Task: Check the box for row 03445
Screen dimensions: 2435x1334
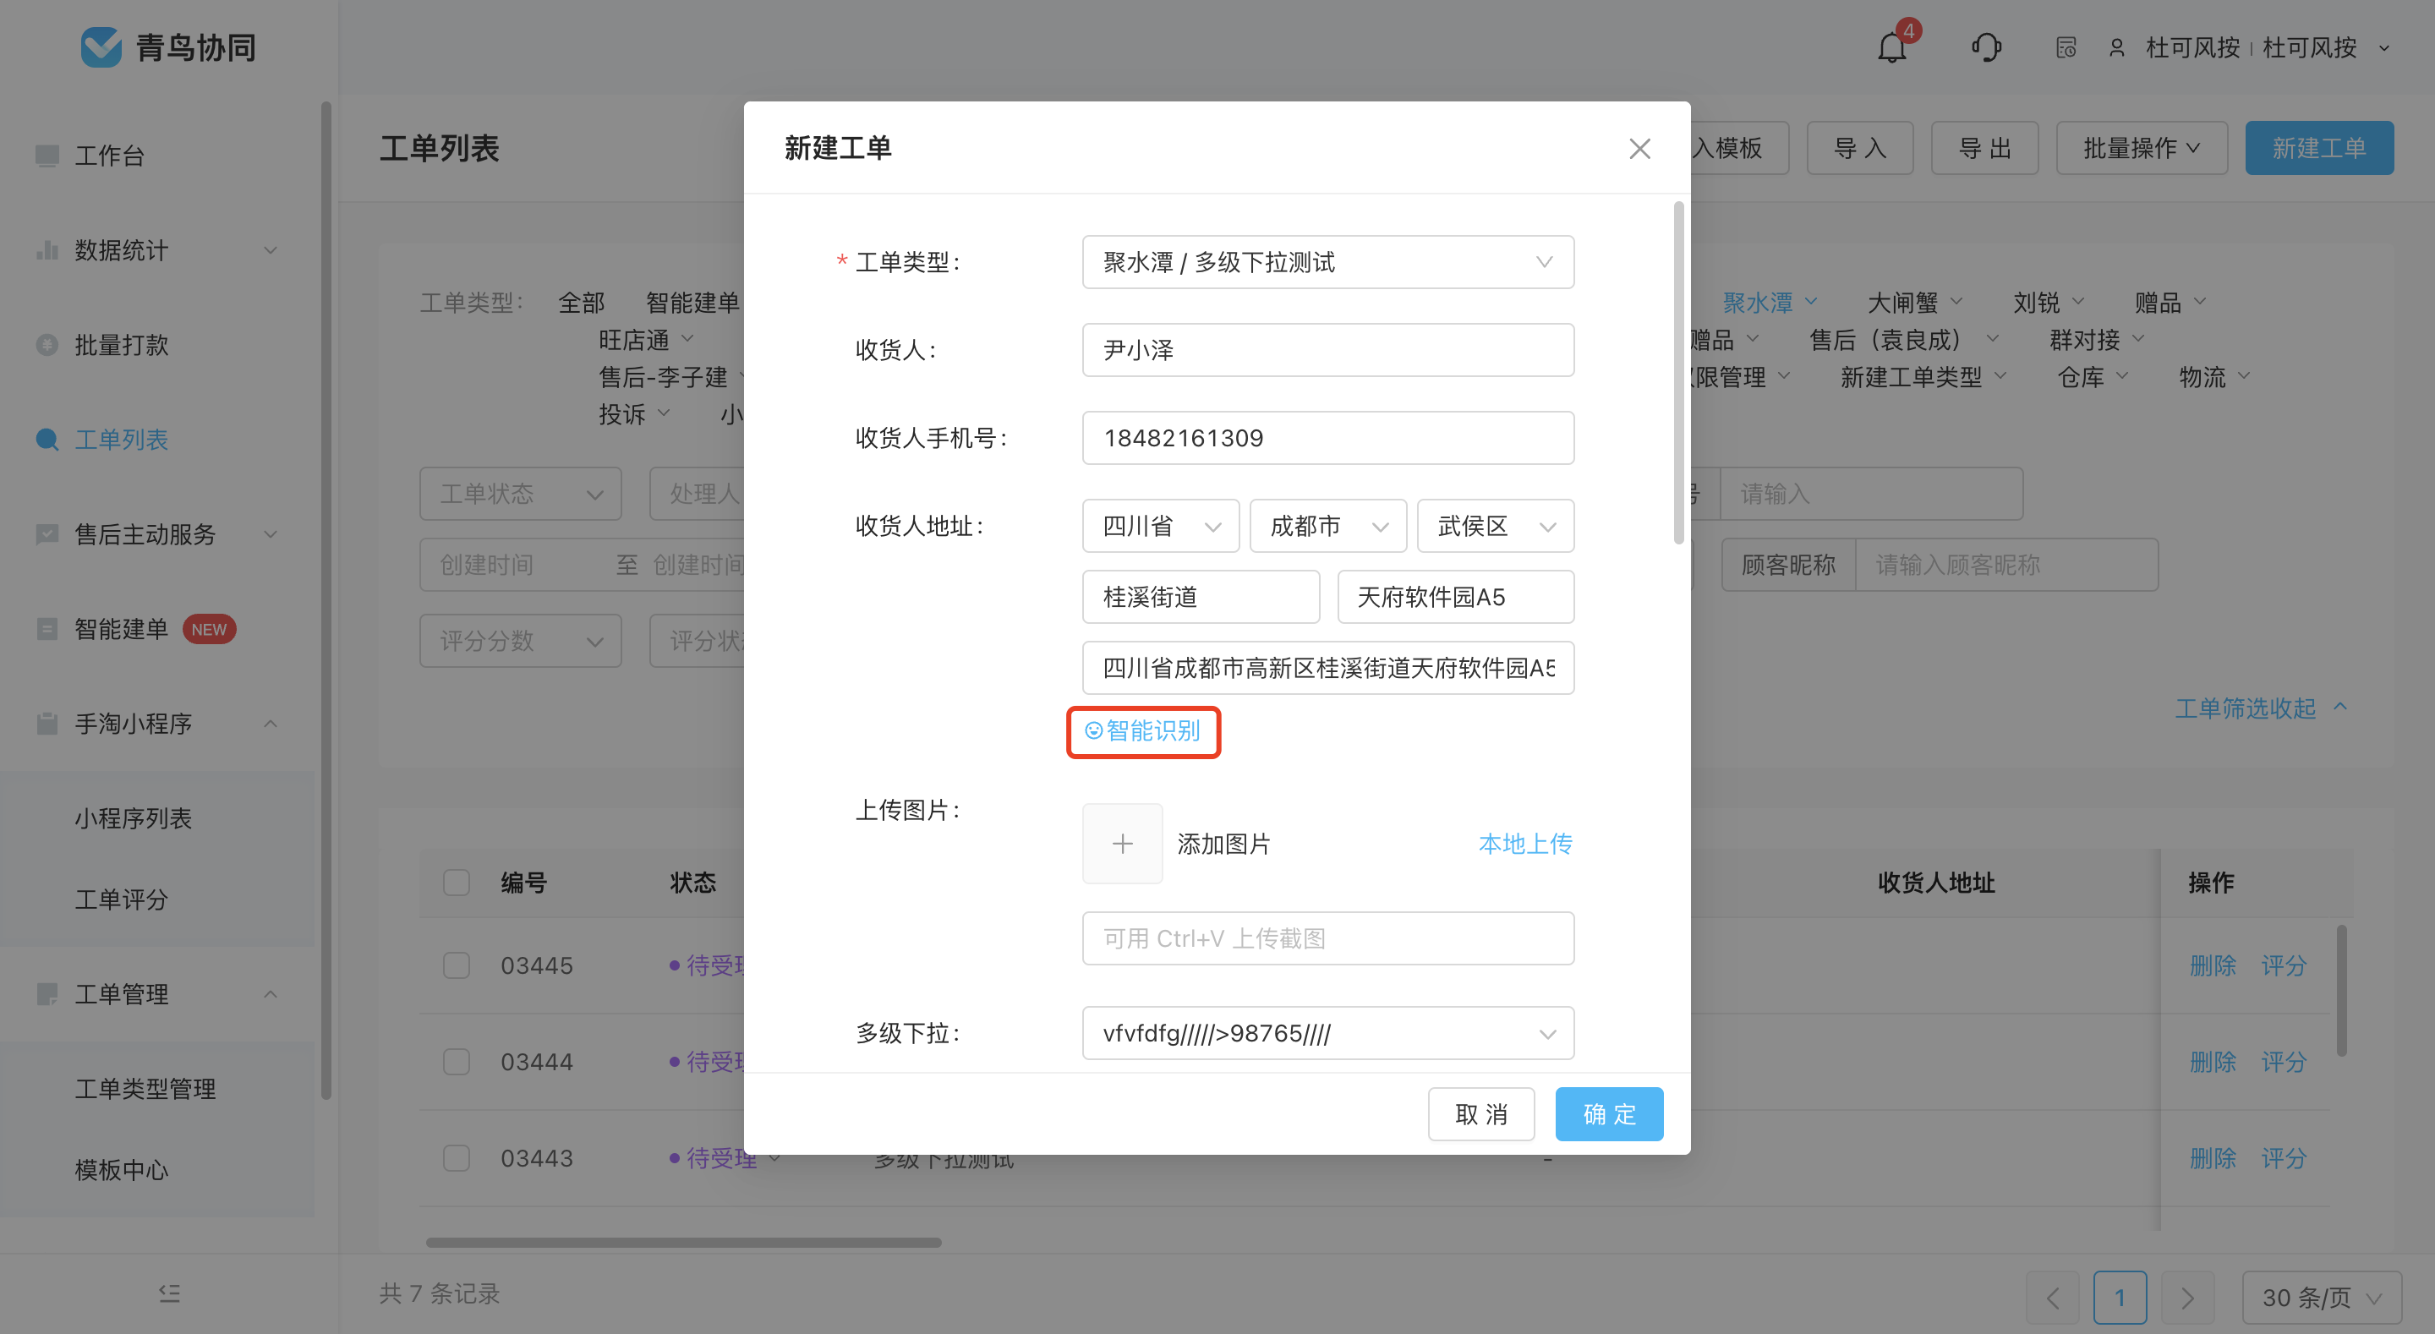Action: point(456,965)
